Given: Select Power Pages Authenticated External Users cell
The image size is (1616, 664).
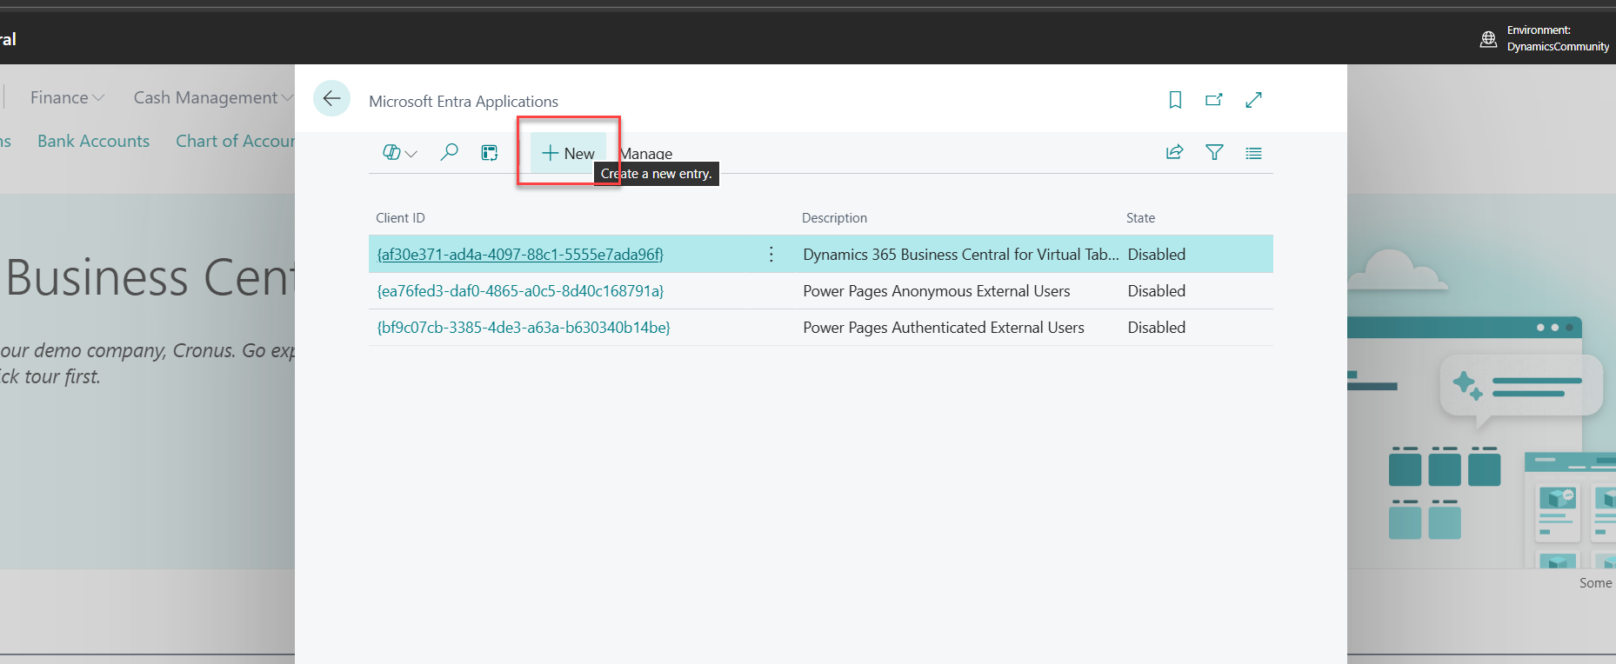Looking at the screenshot, I should click(944, 328).
